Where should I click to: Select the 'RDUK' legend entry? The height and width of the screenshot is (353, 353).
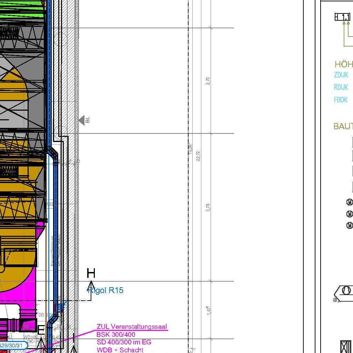point(341,87)
